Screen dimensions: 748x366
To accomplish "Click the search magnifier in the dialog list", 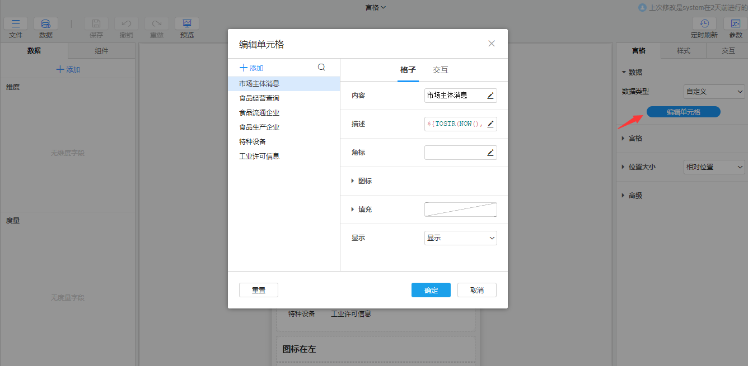I will pyautogui.click(x=321, y=66).
